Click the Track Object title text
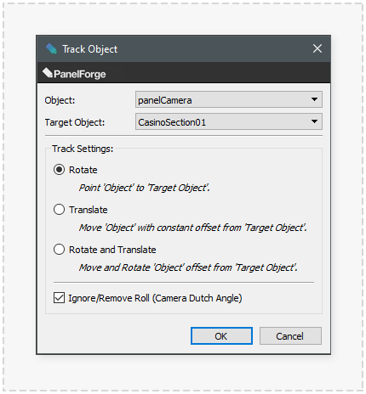Viewport: 366px width, 394px height. point(89,49)
